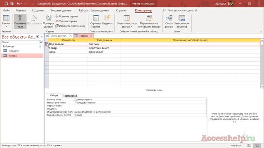This screenshot has width=264, height=148.
Task: Click the Артем М user account
Action: click(x=224, y=4)
